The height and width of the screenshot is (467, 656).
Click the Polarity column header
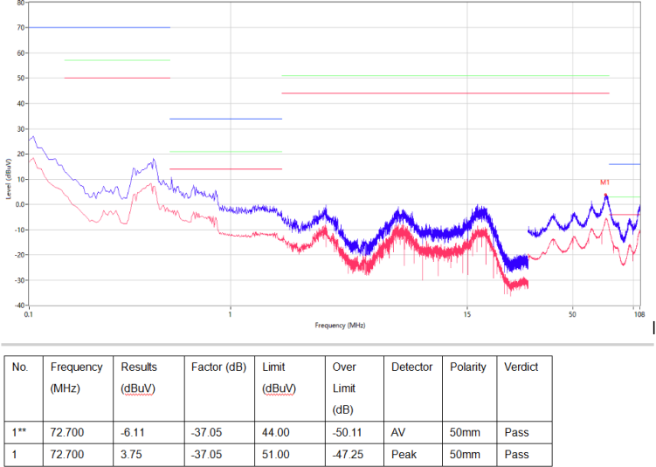pos(467,367)
